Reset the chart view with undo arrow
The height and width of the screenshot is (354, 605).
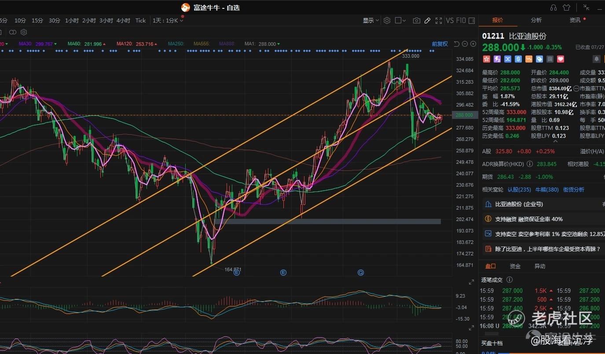(x=457, y=44)
